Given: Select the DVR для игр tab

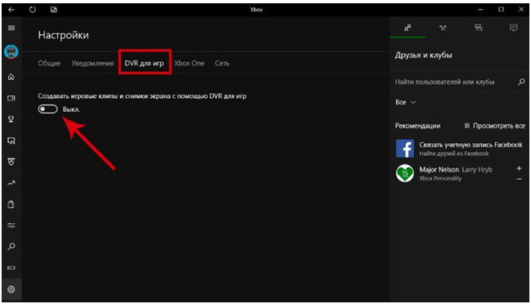Looking at the screenshot, I should [x=145, y=64].
